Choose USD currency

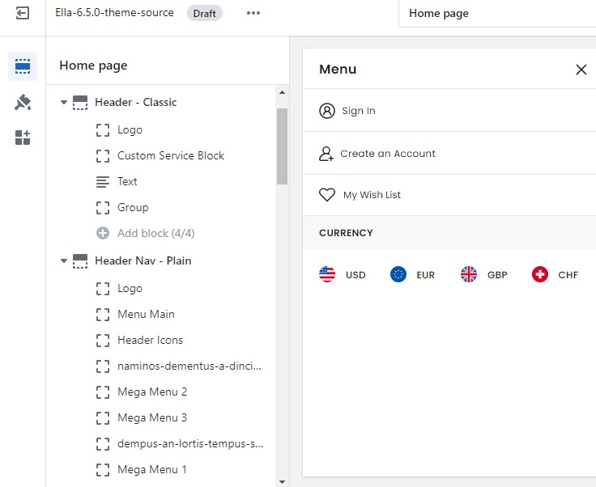pos(355,275)
